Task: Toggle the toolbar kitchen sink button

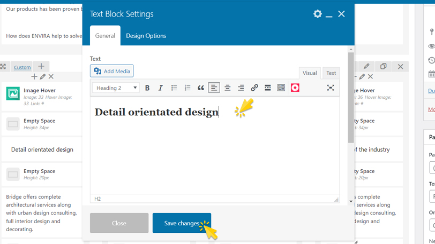Action: point(281,88)
